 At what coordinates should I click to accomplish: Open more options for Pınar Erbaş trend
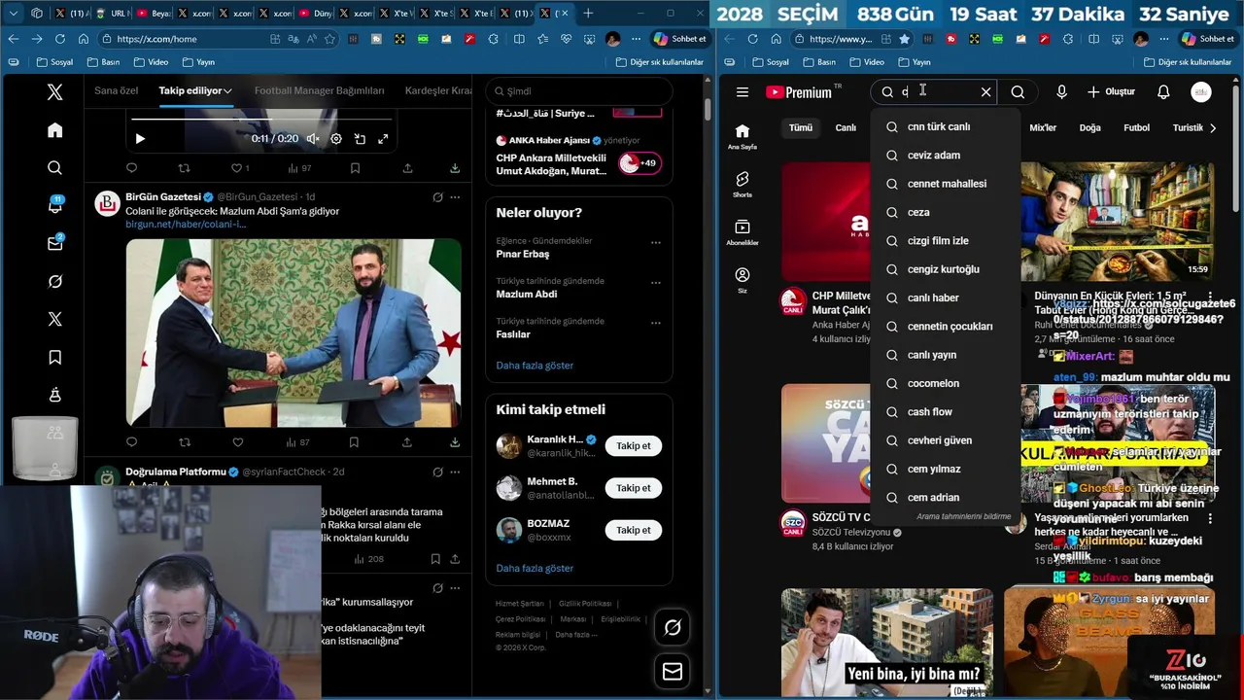[x=656, y=242]
